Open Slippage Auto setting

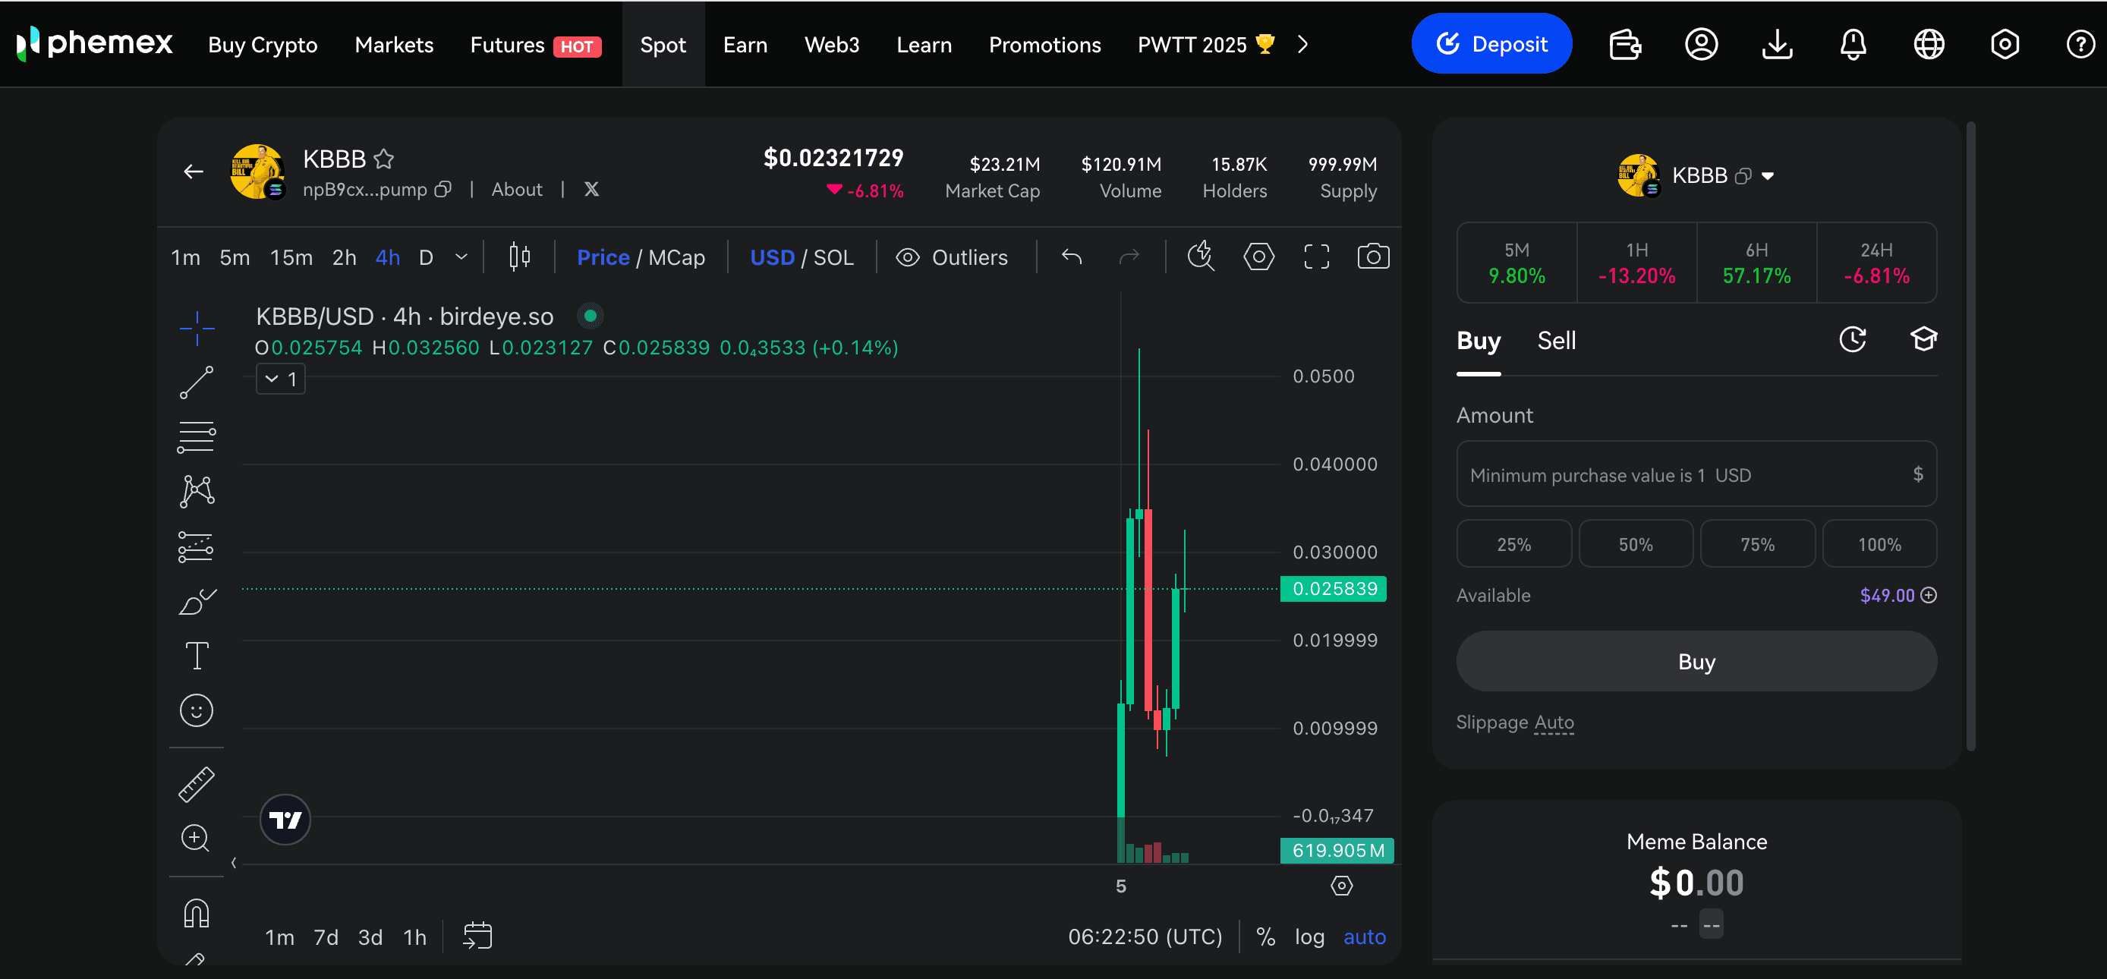point(1553,722)
